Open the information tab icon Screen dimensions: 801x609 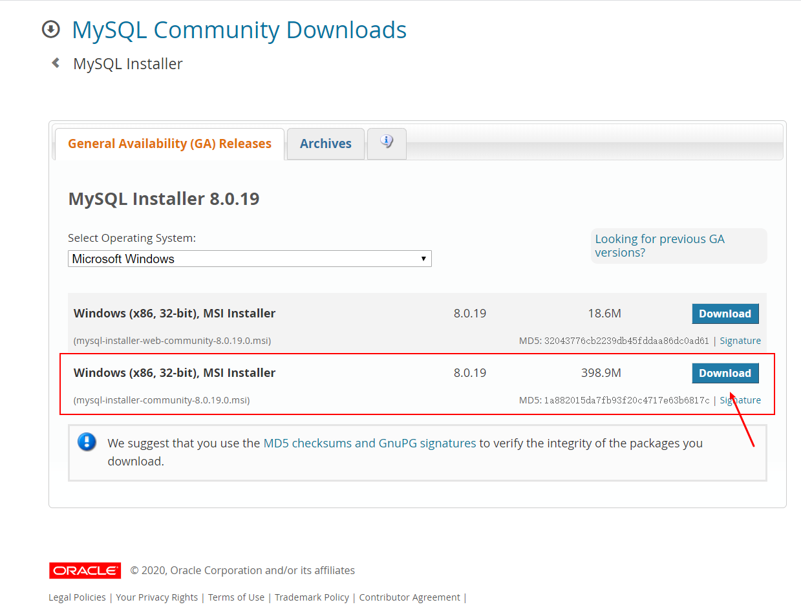coord(387,143)
